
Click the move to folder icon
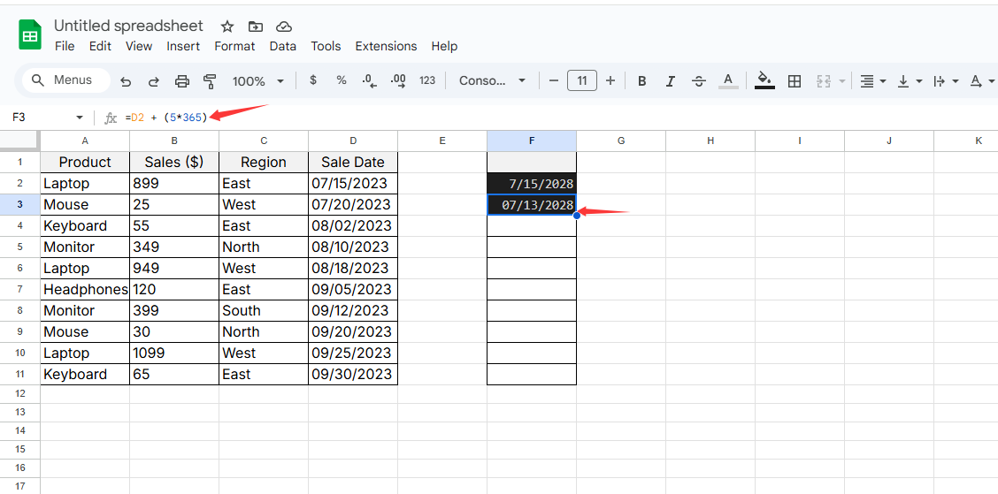click(x=256, y=27)
